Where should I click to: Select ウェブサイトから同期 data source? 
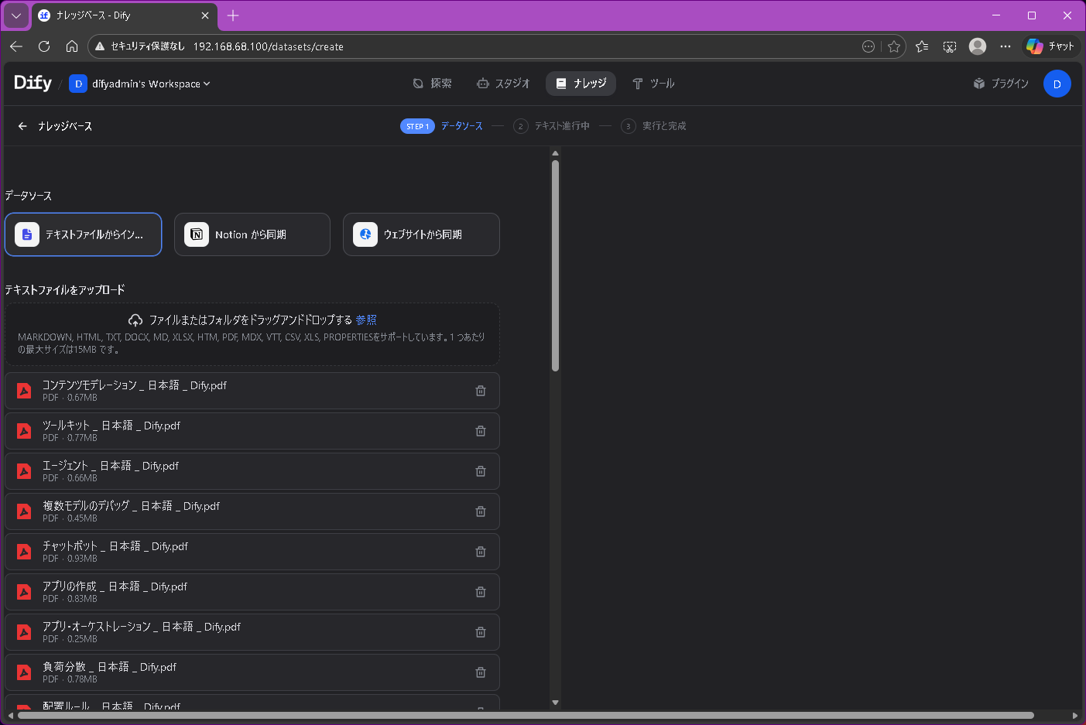click(421, 234)
